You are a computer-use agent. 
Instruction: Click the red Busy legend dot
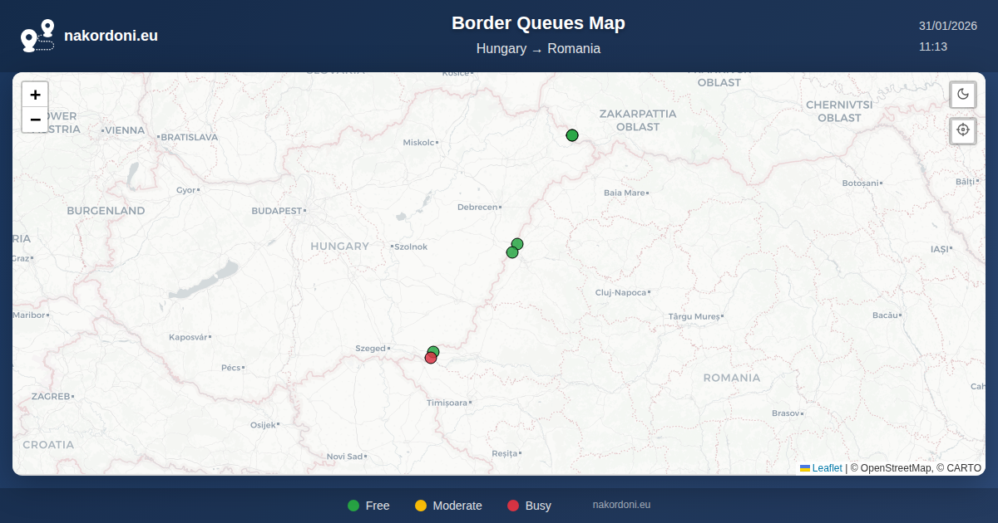(x=513, y=506)
